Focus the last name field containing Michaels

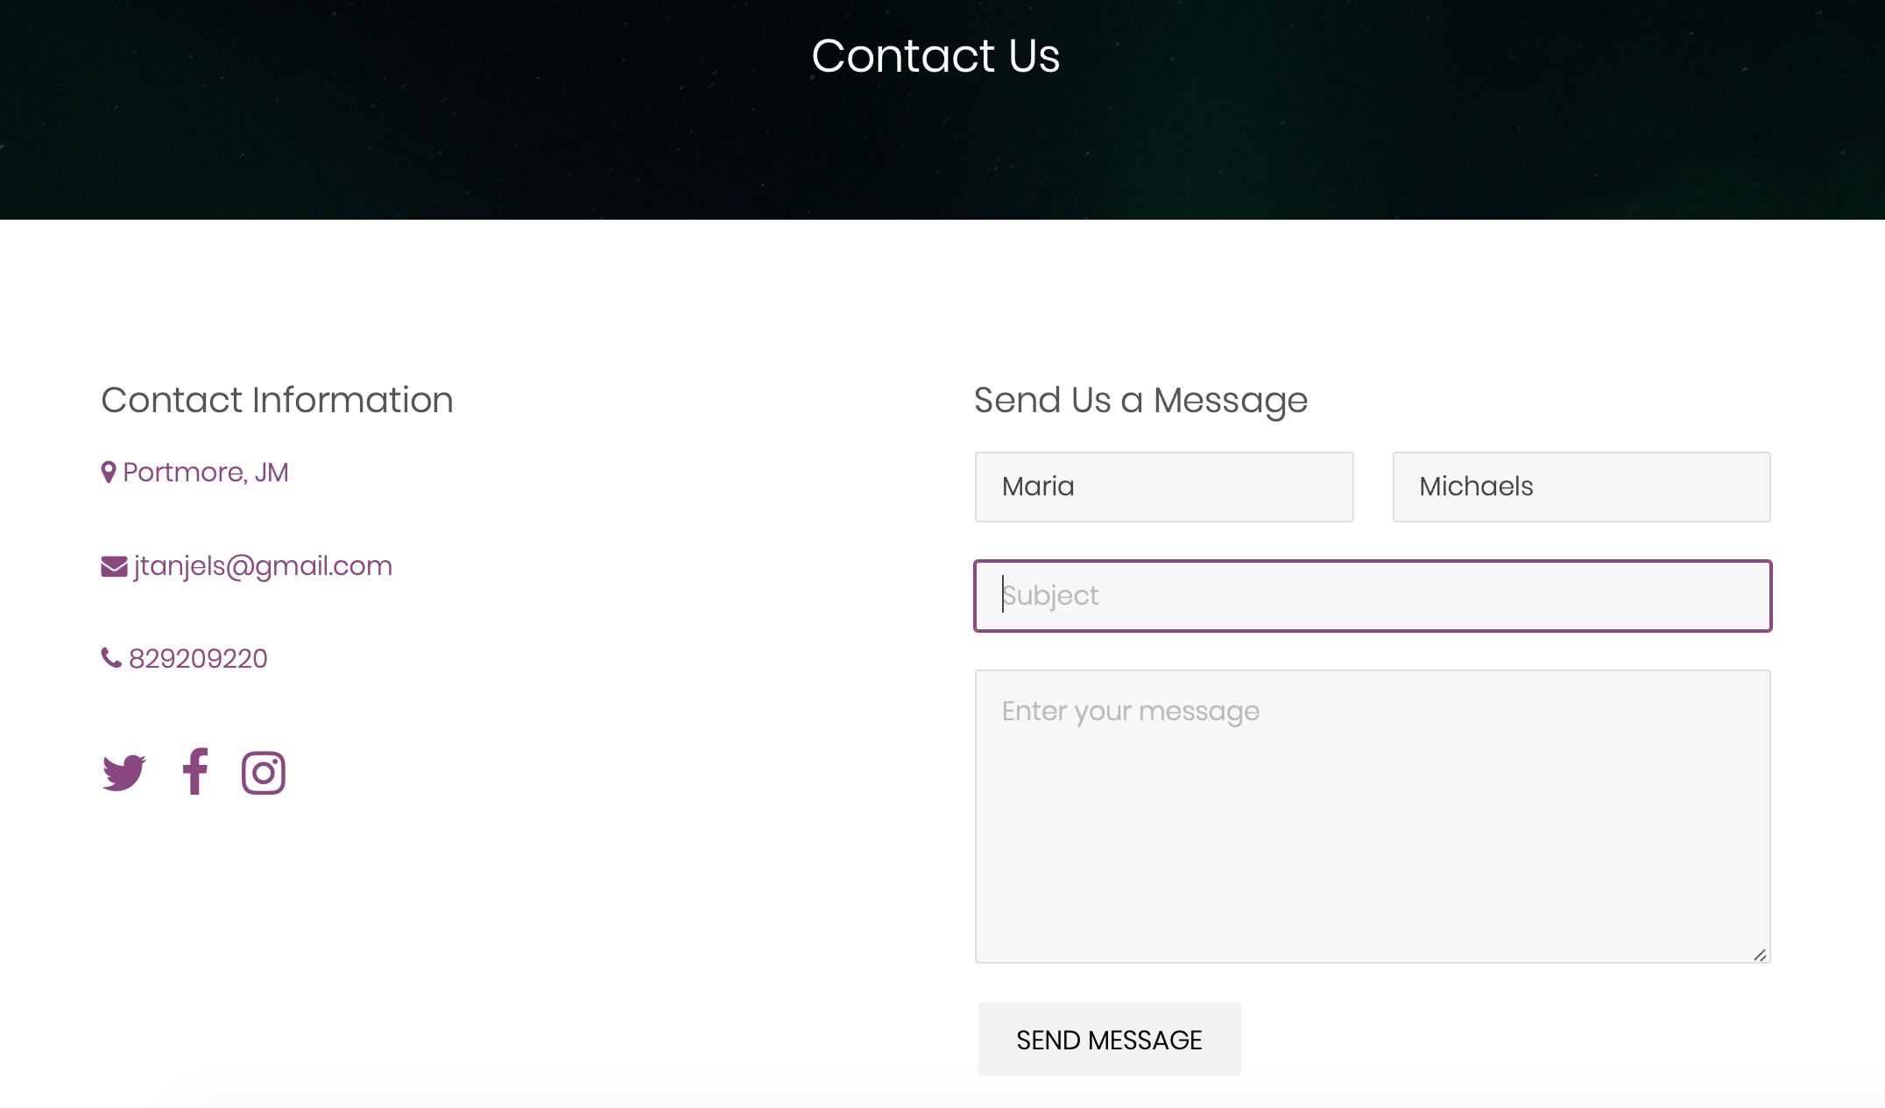point(1582,487)
